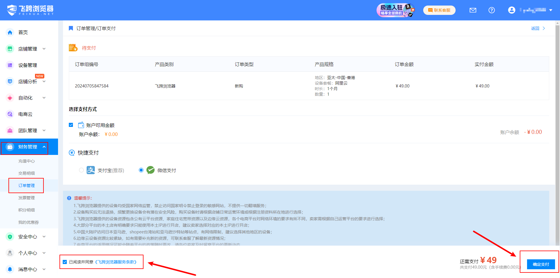Uncheck the 账户可用金额 checkbox

pos(71,125)
